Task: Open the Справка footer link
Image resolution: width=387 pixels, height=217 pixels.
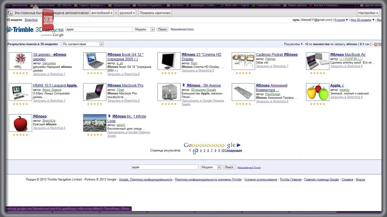Action: click(347, 180)
